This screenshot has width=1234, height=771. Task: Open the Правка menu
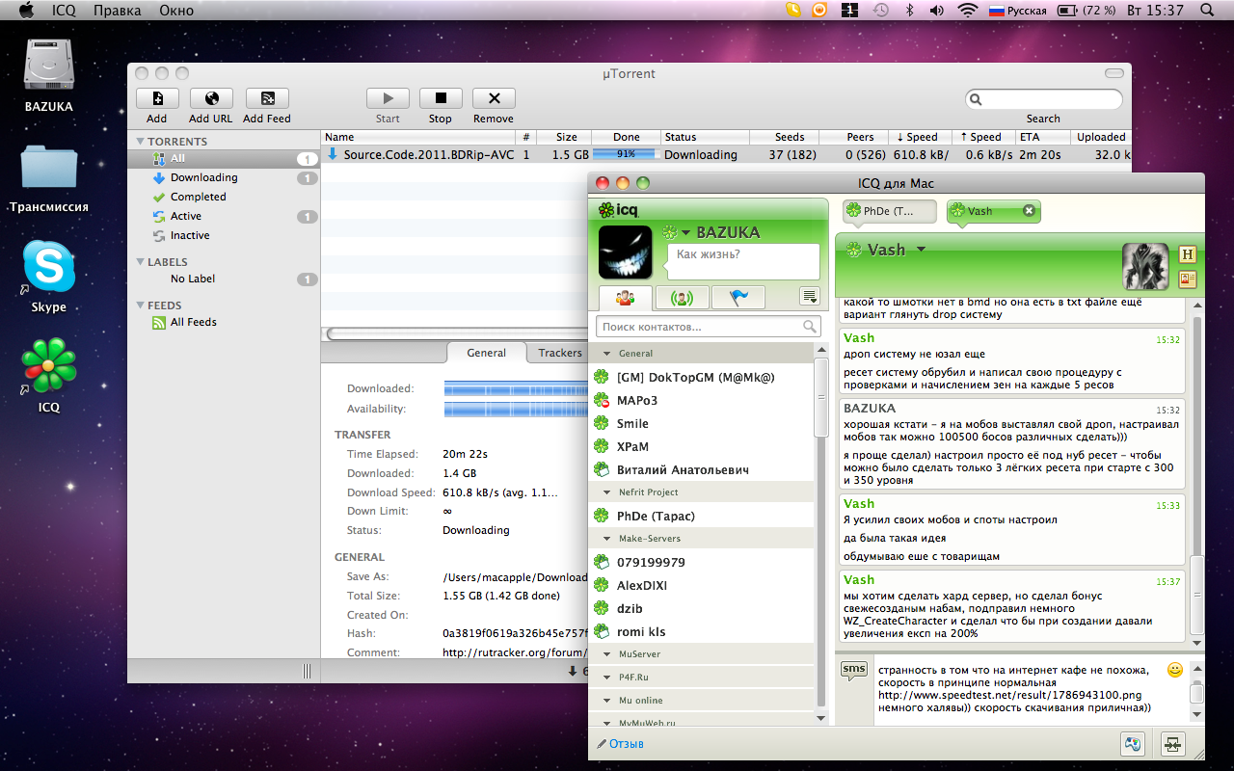117,11
